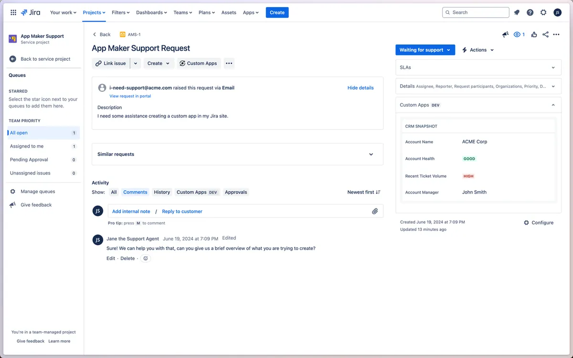Open the Plans menu

pos(207,12)
